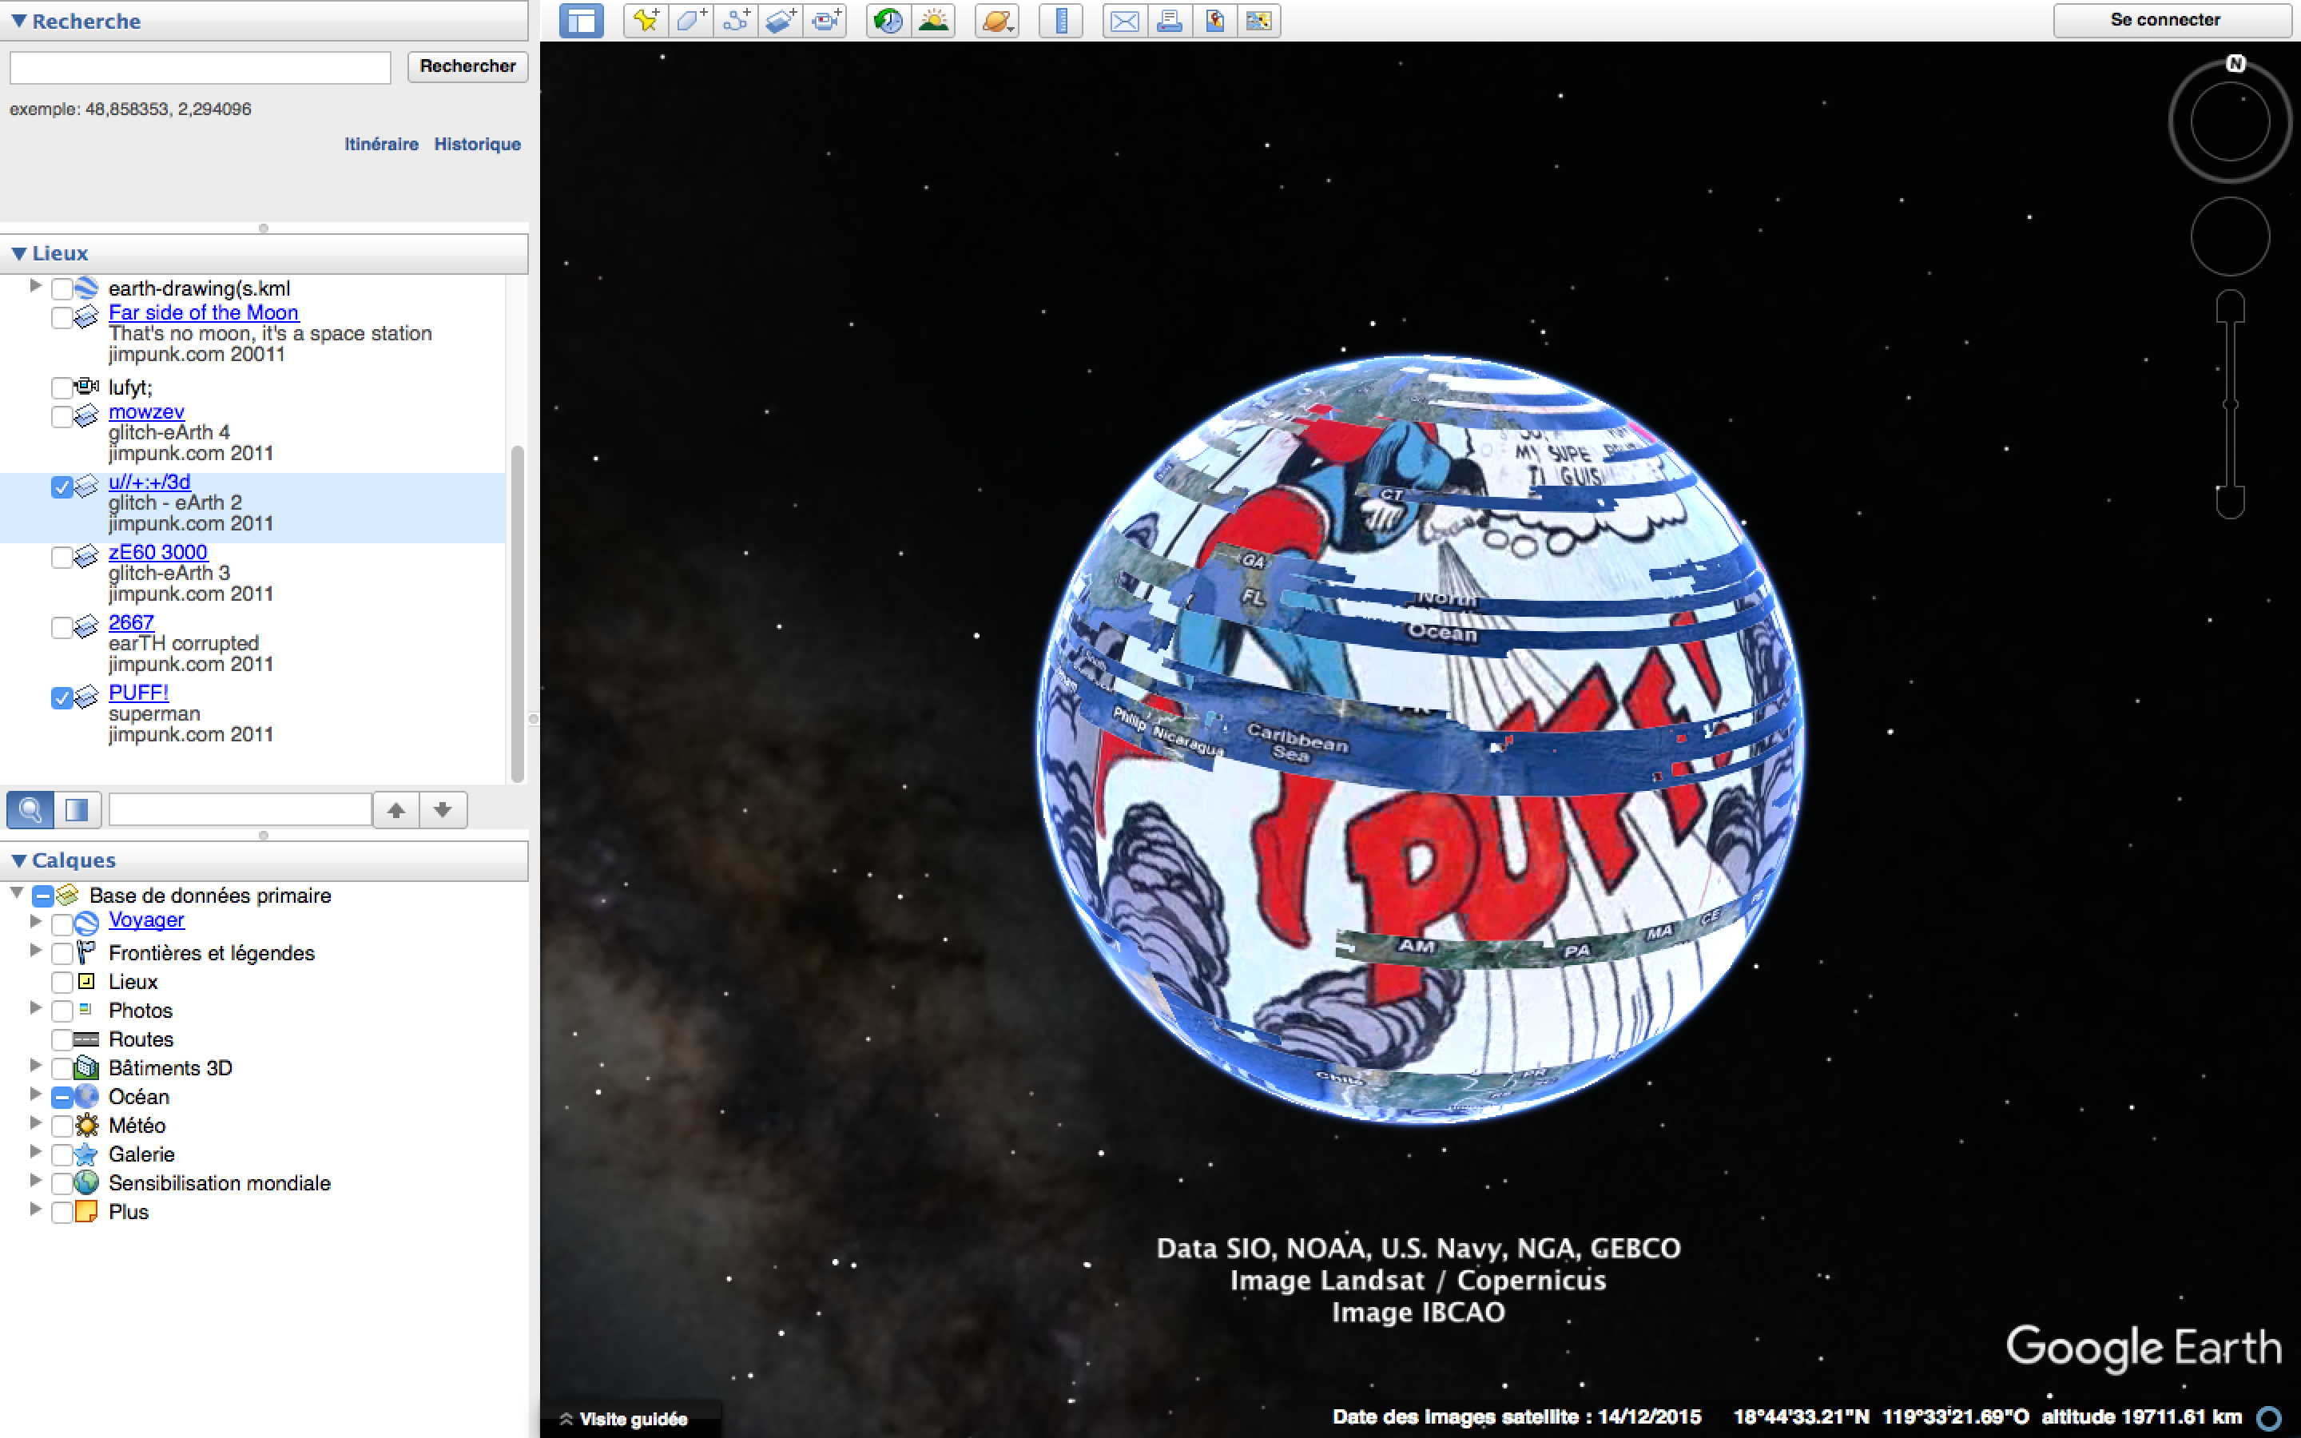Record a tour with the camera icon
This screenshot has height=1438, width=2301.
[825, 20]
